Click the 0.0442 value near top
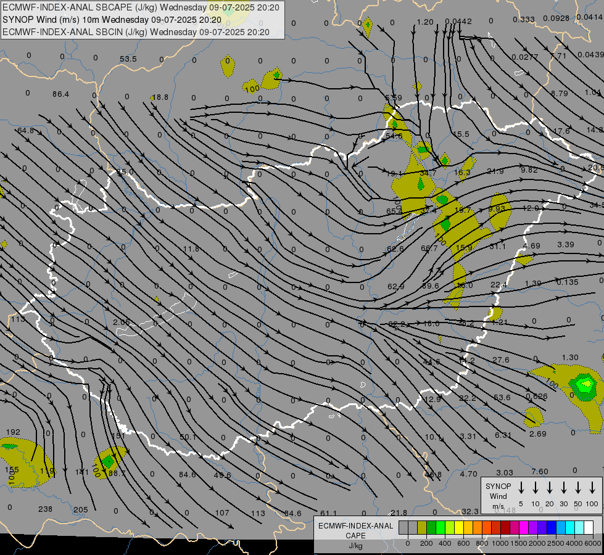Screen dimensions: 604x555 tap(458, 22)
